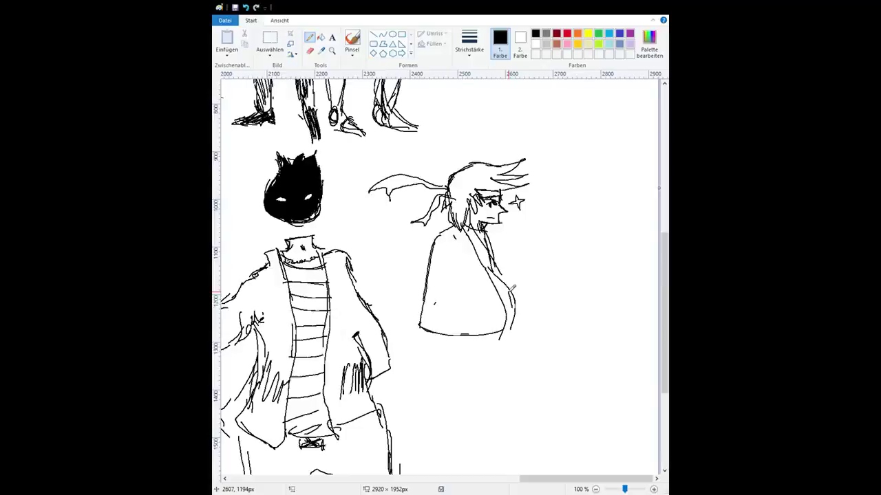The height and width of the screenshot is (495, 881).
Task: Pick the pink color swatch
Action: 566,44
